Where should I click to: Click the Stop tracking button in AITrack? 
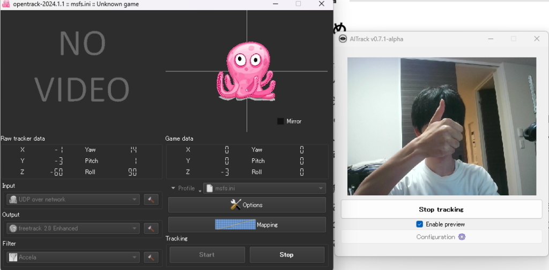441,209
